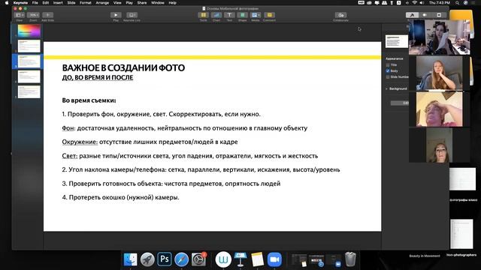Viewport: 481px width, 270px height.
Task: Start the slideshow with the Play button
Action: [116, 15]
